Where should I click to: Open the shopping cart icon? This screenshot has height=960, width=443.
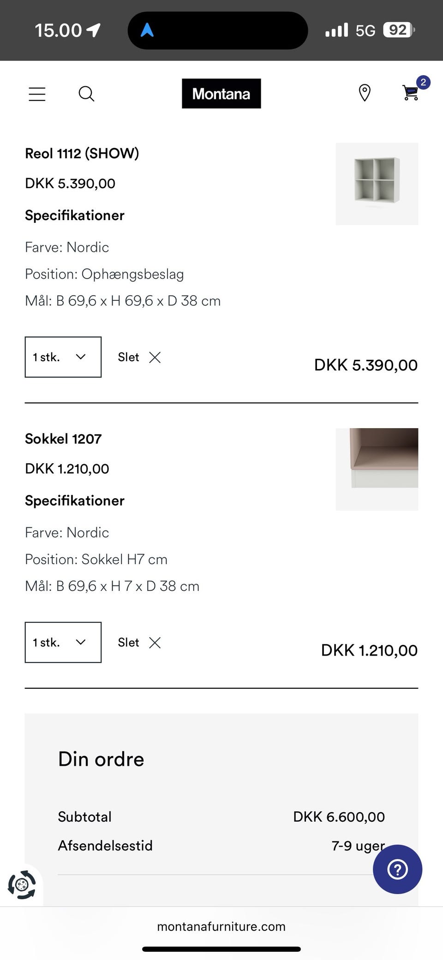410,93
